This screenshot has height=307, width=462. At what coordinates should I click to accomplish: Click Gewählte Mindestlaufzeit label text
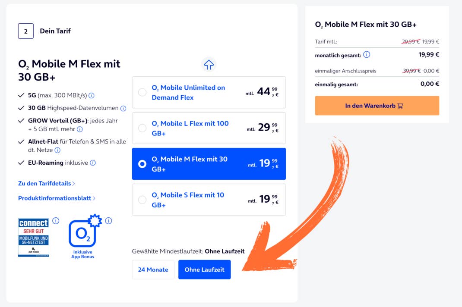(168, 251)
